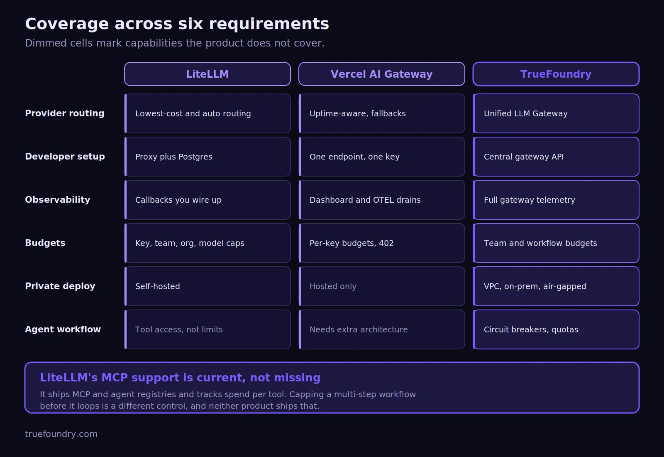This screenshot has height=457, width=664.
Task: Select the Developer setup row label
Action: click(x=65, y=157)
